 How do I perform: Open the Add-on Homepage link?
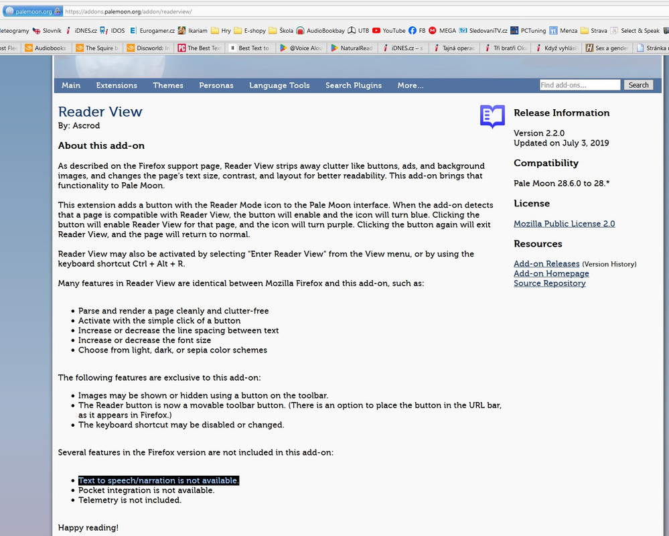(x=551, y=273)
